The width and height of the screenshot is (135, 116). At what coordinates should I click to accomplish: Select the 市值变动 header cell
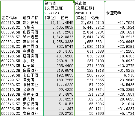[x=120, y=10]
